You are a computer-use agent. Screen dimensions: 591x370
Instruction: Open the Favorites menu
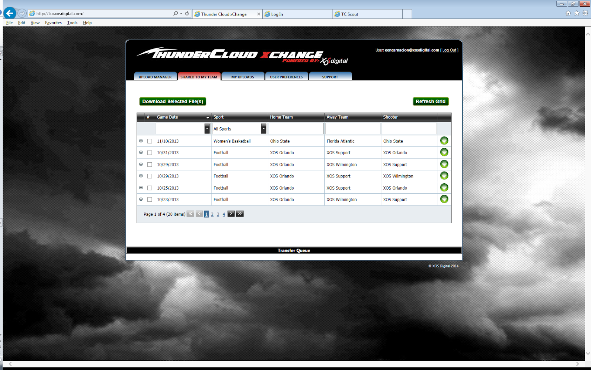[53, 23]
